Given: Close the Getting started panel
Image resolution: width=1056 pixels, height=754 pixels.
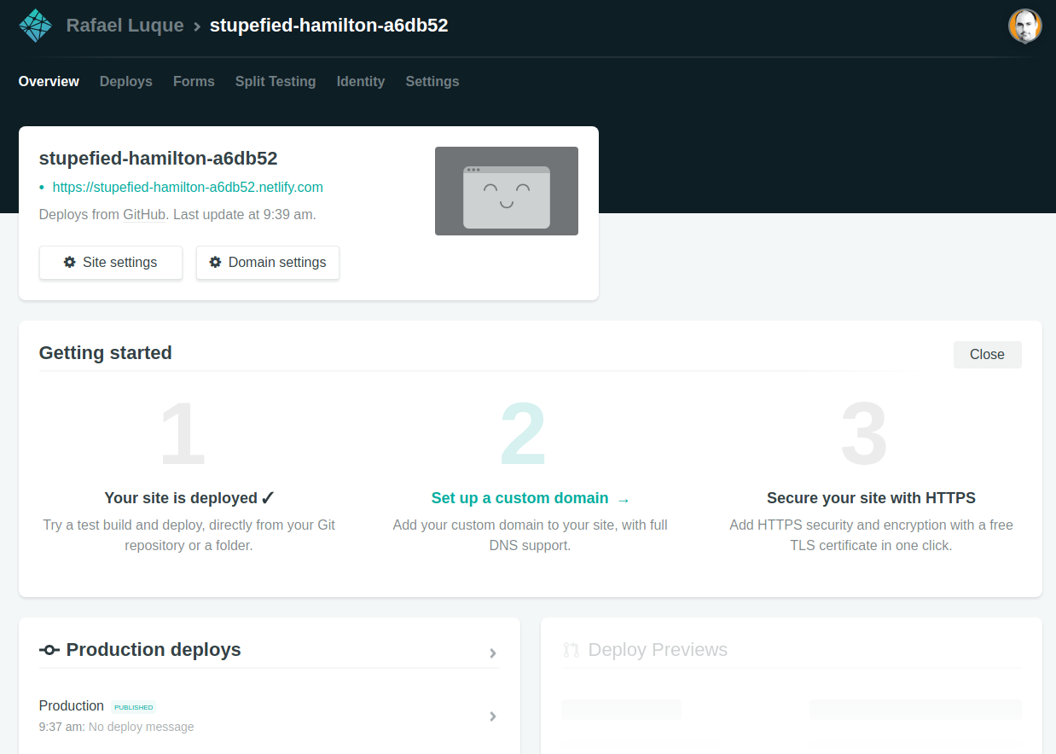Looking at the screenshot, I should click(988, 355).
